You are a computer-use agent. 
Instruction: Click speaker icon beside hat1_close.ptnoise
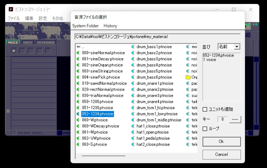tap(133, 126)
